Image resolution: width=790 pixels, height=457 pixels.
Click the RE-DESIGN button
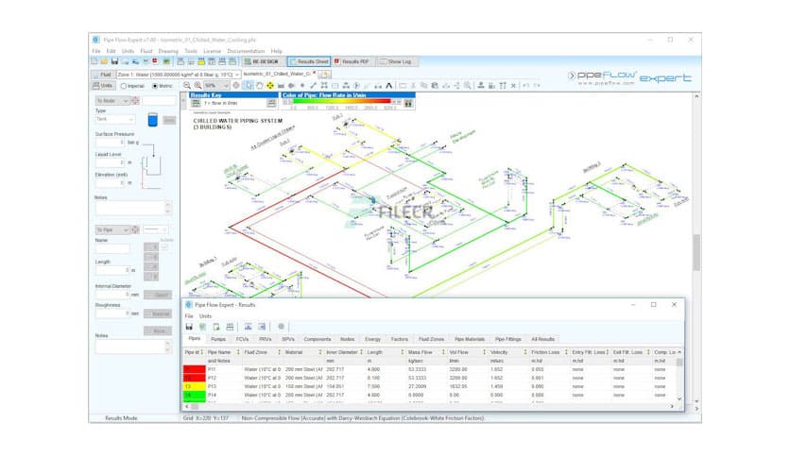(x=258, y=61)
